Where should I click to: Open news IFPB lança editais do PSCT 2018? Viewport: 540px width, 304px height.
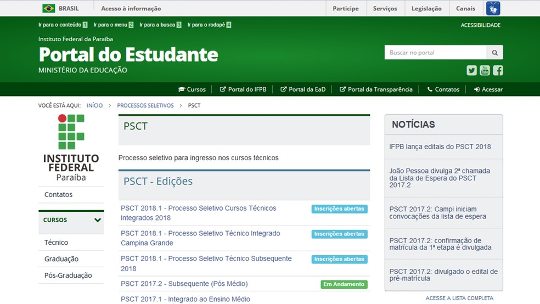[x=440, y=147]
